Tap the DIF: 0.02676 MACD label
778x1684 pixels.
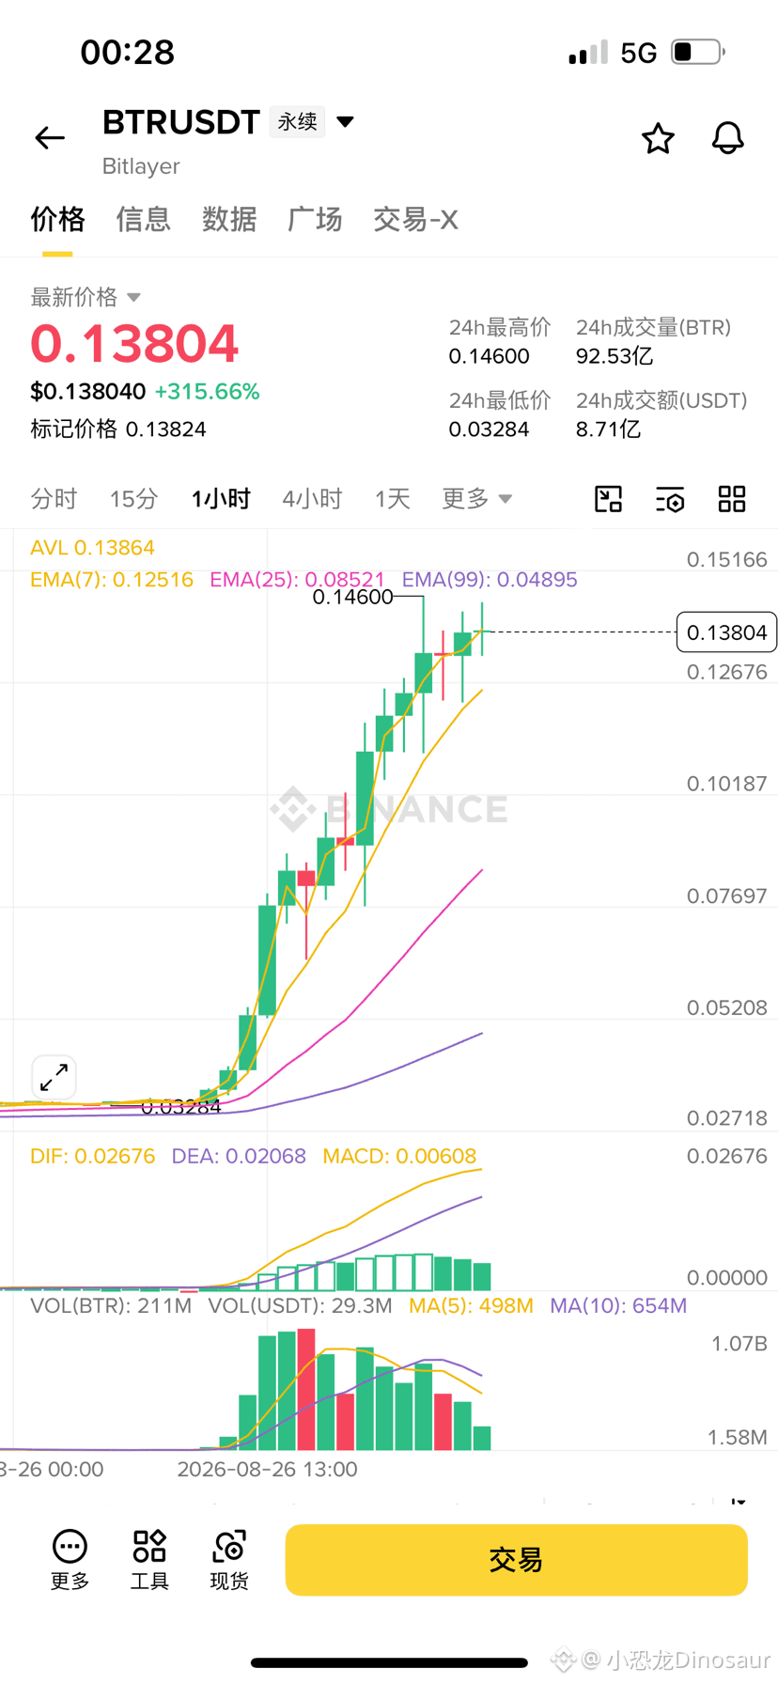point(92,1156)
